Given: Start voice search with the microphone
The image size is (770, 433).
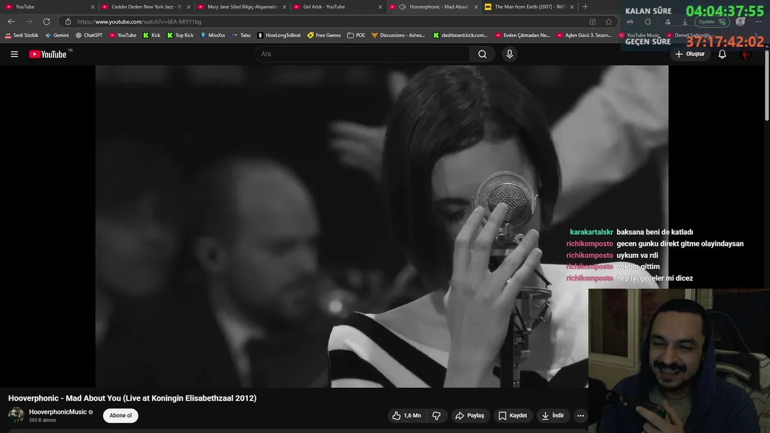Looking at the screenshot, I should pos(510,54).
